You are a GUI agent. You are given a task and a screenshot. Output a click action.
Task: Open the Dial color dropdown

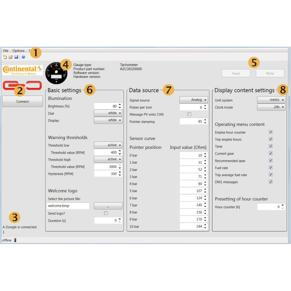(108, 113)
